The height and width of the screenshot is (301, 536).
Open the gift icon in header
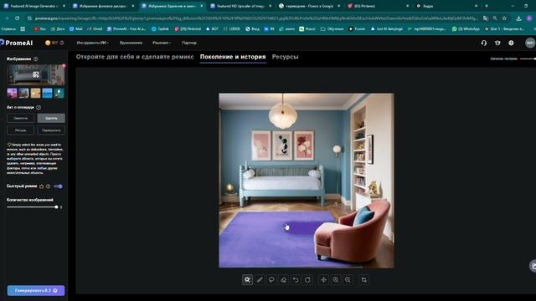tap(497, 43)
